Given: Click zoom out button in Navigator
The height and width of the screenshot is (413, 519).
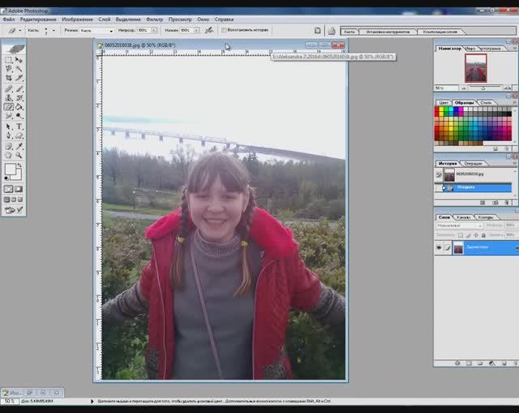Looking at the screenshot, I should (464, 88).
